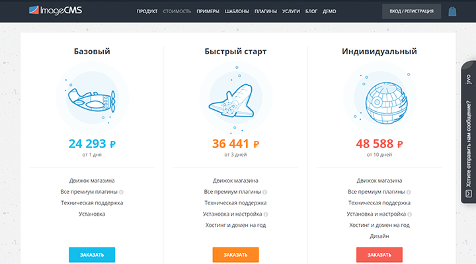Screen dimensions: 476x264
Task: Click 'Установка' in the Базовый plan
Action: [92, 214]
